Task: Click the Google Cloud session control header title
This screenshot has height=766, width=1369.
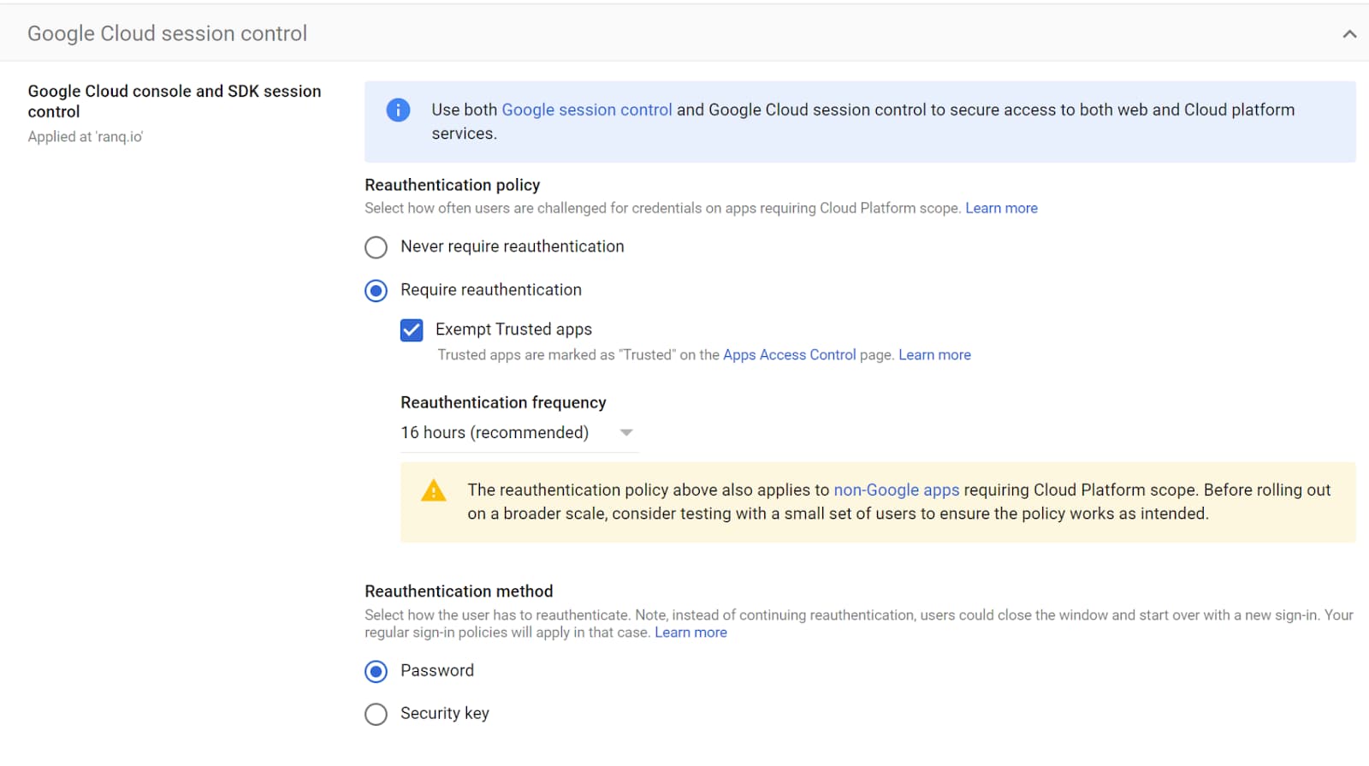Action: coord(167,33)
